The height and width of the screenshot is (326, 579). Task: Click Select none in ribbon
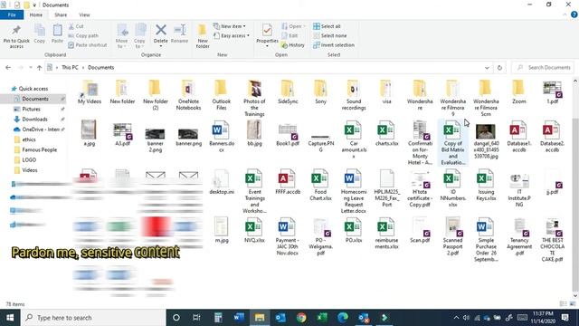(x=329, y=36)
